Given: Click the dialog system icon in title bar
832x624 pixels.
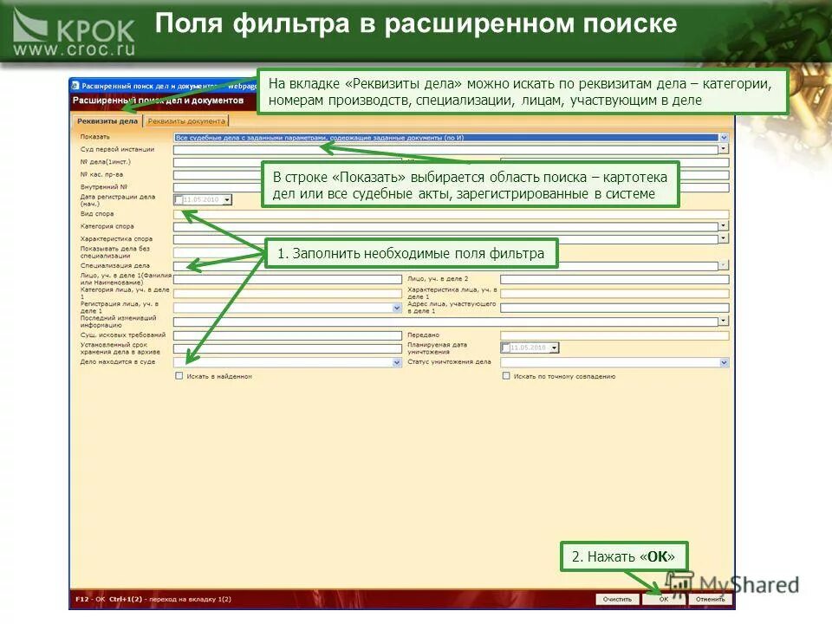Looking at the screenshot, I should [x=76, y=84].
